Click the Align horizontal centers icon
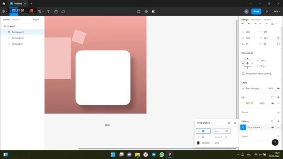 (249, 24)
